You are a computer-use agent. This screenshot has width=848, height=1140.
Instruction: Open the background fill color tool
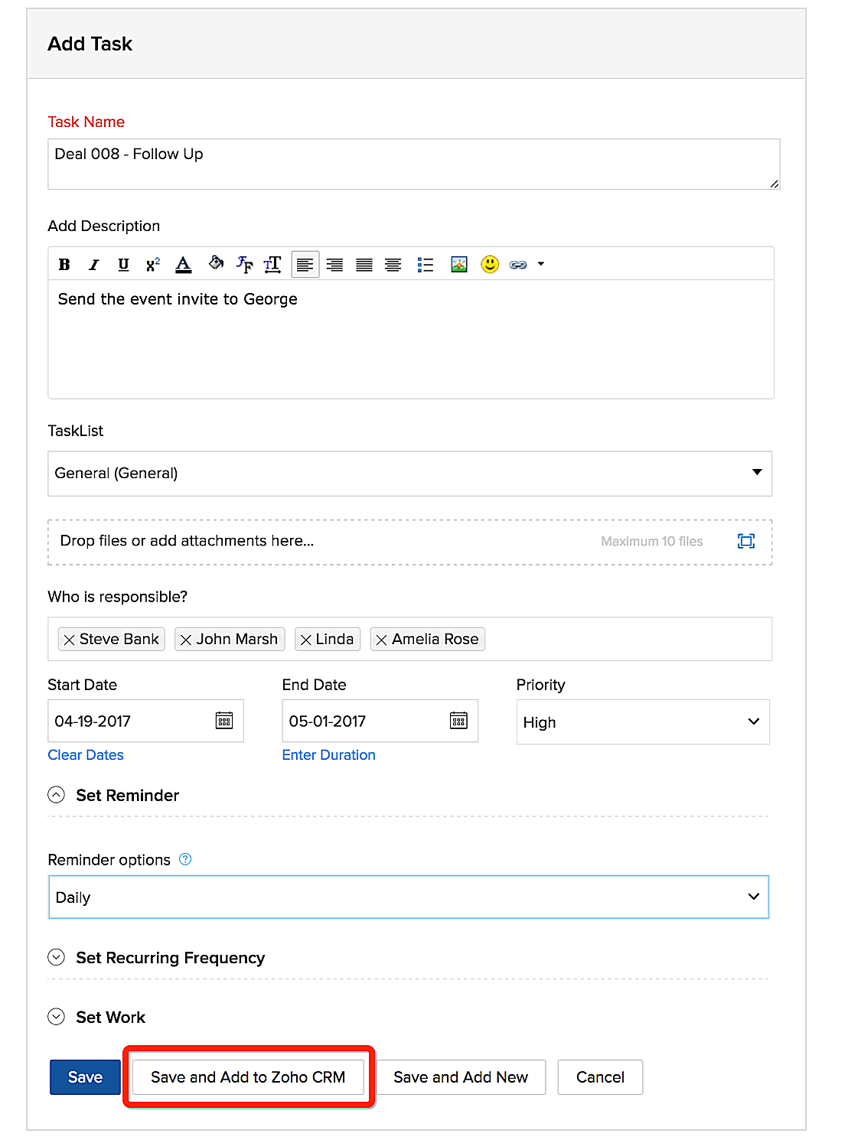216,264
